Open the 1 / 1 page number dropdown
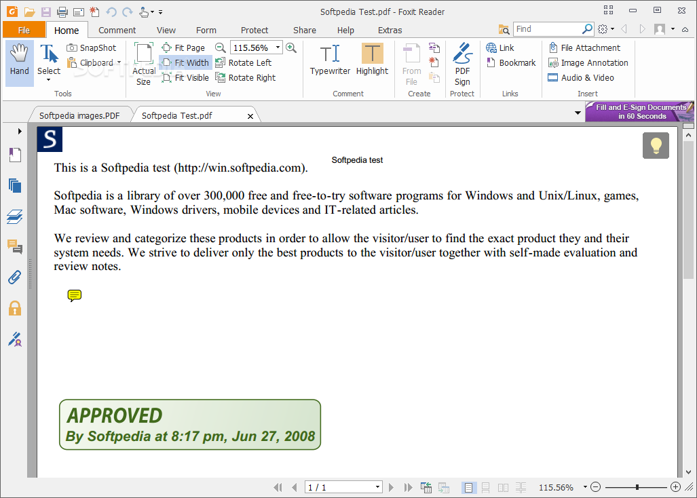The width and height of the screenshot is (697, 498). click(x=378, y=487)
